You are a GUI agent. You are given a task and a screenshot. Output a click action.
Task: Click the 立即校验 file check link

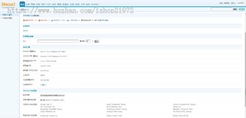tap(35, 15)
